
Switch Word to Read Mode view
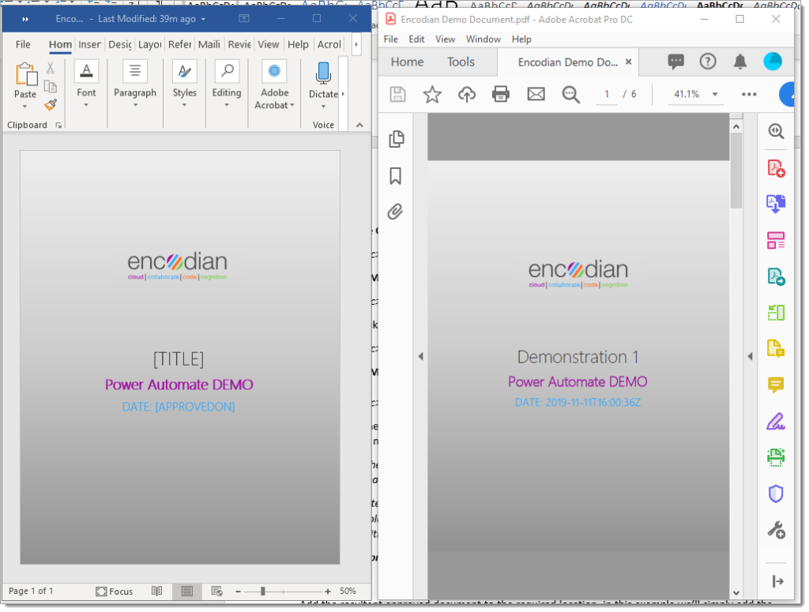click(x=157, y=591)
